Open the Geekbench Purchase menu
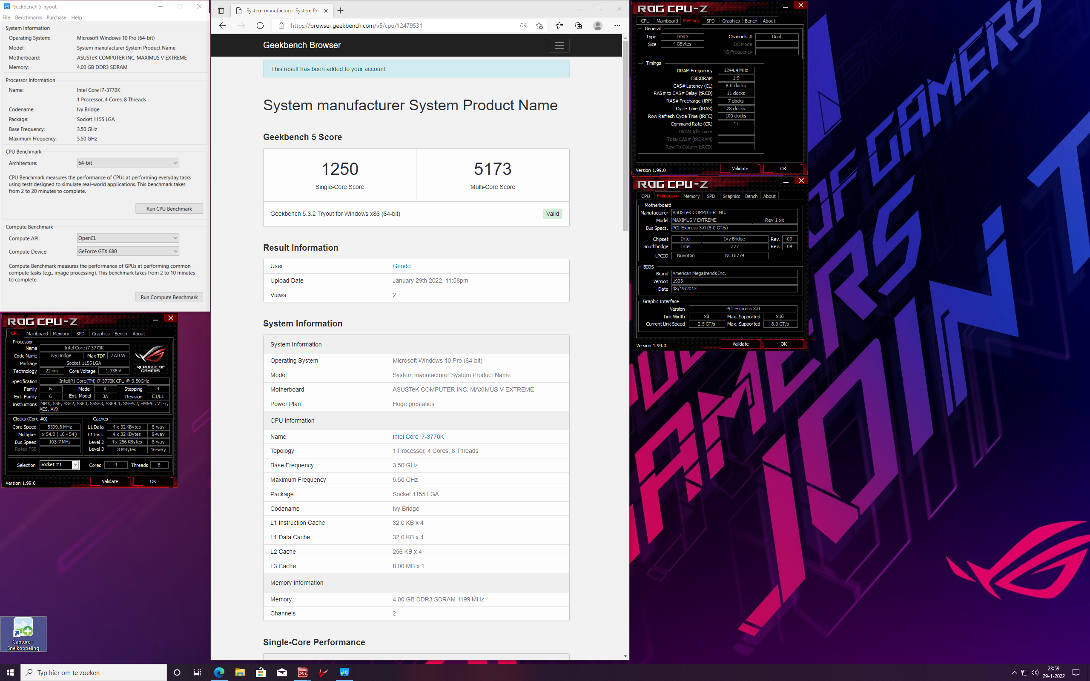The height and width of the screenshot is (681, 1090). pyautogui.click(x=56, y=17)
